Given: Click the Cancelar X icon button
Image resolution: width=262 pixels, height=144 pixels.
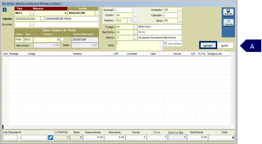Looking at the screenshot, I should point(228,22).
